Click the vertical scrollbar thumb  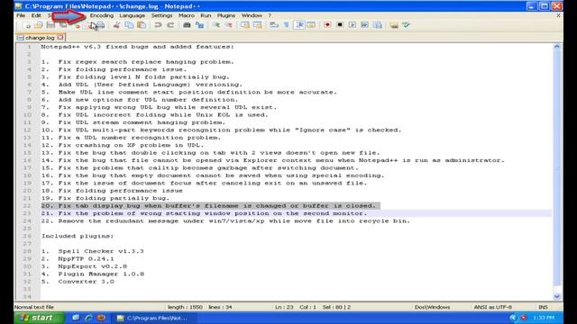pos(556,167)
